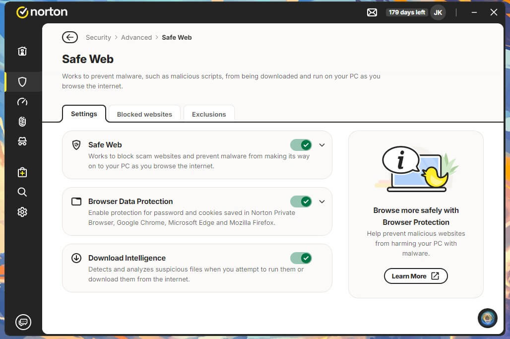Go to the Advanced breadcrumb
510x339 pixels.
pos(136,37)
